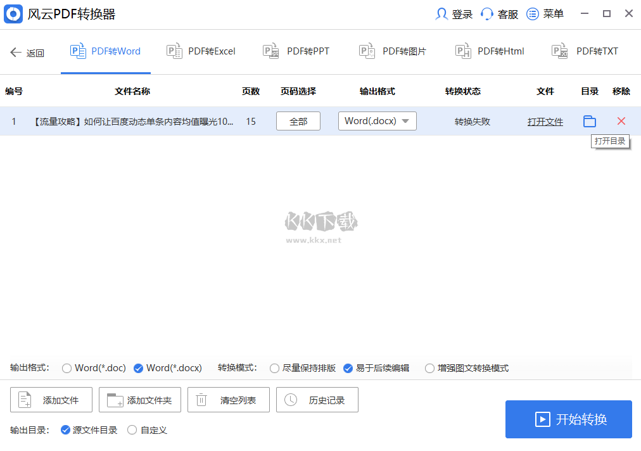This screenshot has height=451, width=641.
Task: Open the converted file via 打开文件
Action: point(545,121)
